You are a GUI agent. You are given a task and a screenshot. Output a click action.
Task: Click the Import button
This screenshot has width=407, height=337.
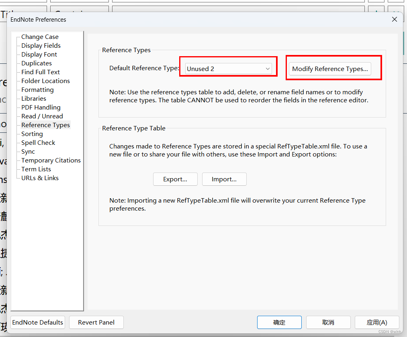[224, 179]
